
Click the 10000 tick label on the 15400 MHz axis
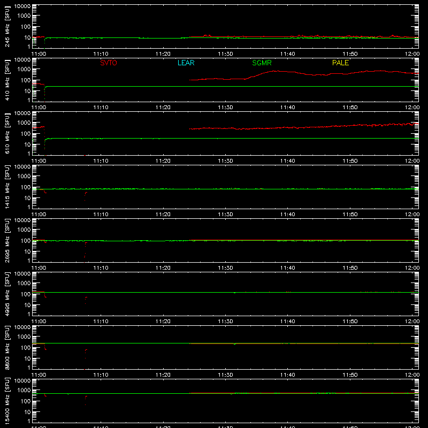coord(22,381)
